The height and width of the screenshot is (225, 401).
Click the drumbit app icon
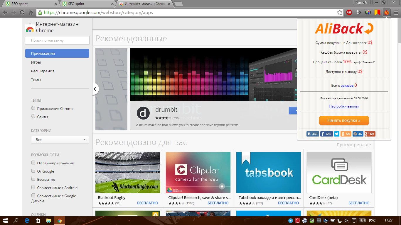tap(143, 113)
